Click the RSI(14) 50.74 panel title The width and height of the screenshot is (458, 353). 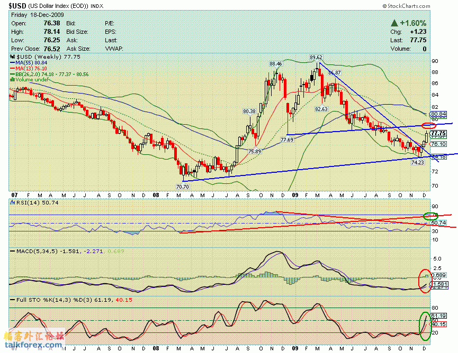[38, 202]
